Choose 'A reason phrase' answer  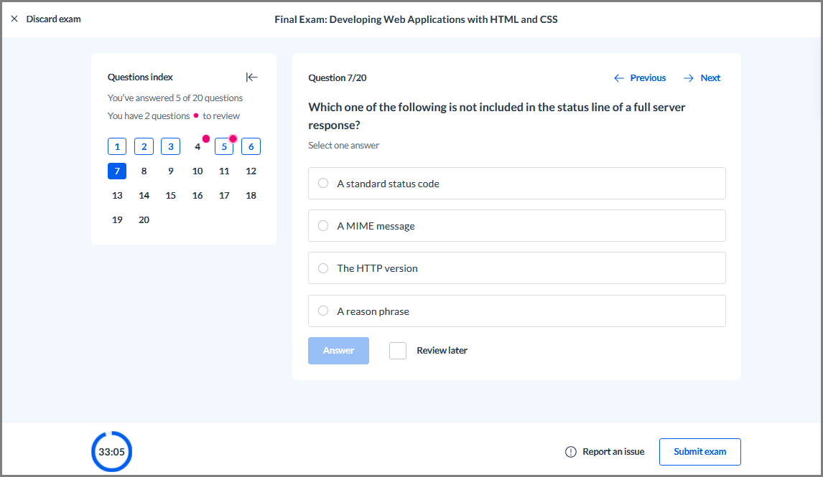pyautogui.click(x=517, y=311)
